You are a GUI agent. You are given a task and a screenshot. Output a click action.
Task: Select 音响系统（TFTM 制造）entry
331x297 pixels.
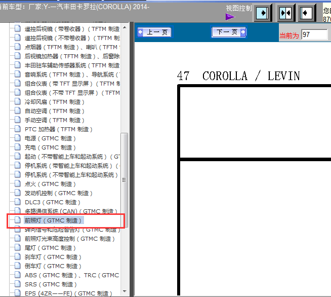coord(72,75)
